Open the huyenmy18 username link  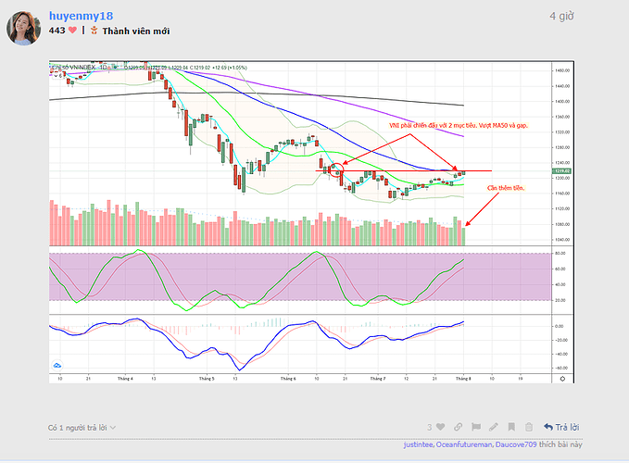(81, 16)
